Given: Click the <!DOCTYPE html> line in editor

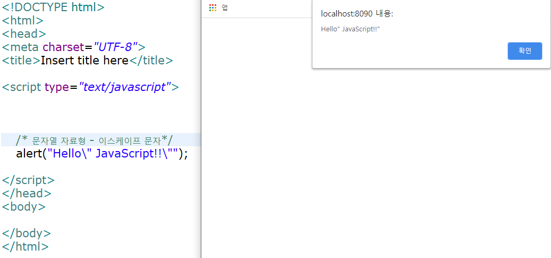Looking at the screenshot, I should pyautogui.click(x=53, y=7).
